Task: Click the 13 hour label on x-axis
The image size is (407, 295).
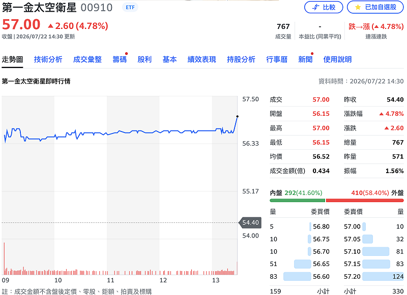Action: (216, 280)
